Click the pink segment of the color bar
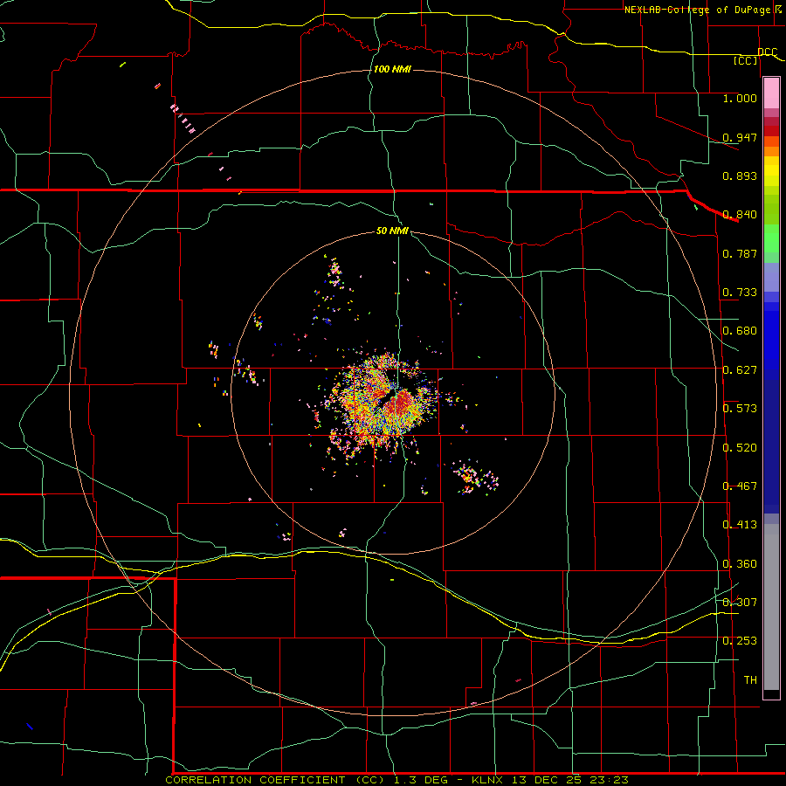The width and height of the screenshot is (786, 786). (771, 93)
